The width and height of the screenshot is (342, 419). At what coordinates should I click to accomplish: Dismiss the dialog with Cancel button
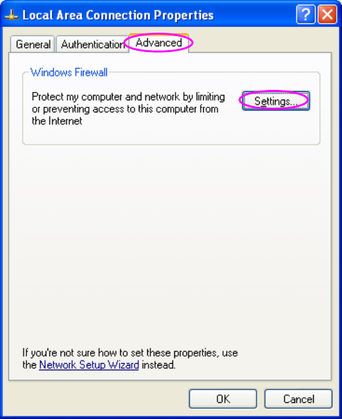coord(298,398)
